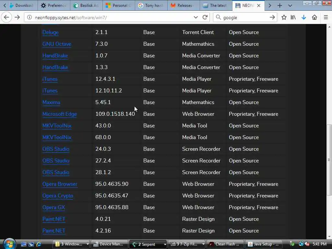This screenshot has height=249, width=332.
Task: Open the URL bar history dropdown
Action: click(x=196, y=18)
